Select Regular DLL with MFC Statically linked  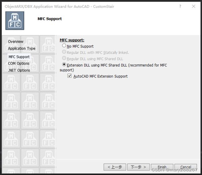[64, 52]
